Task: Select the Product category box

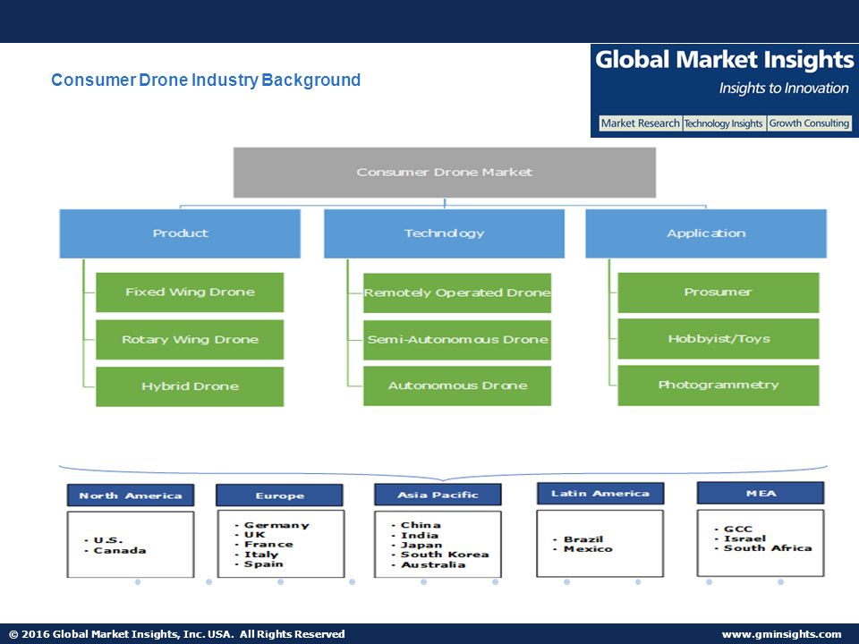Action: [x=180, y=233]
